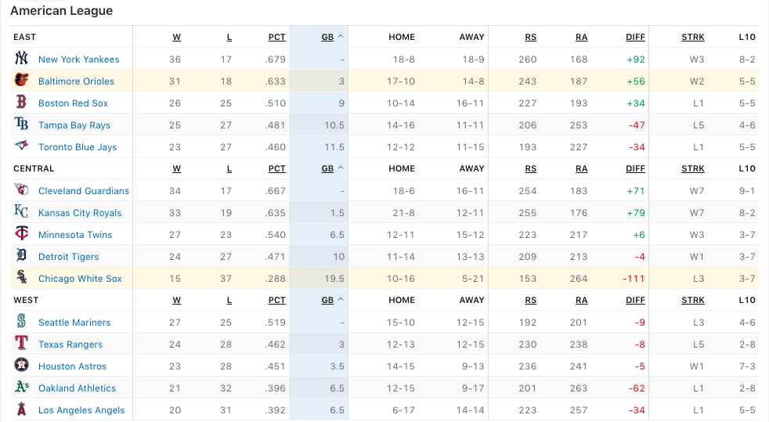The height and width of the screenshot is (422, 769).
Task: Sort West division by GB column
Action: click(x=327, y=300)
